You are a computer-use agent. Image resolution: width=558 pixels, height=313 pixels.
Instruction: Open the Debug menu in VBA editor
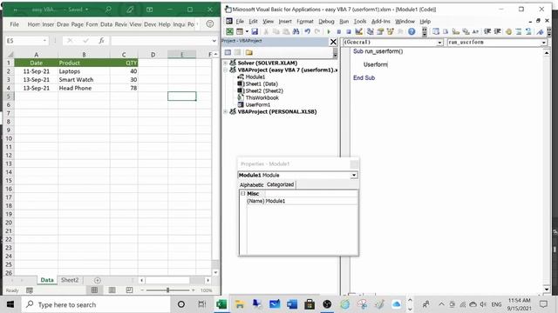click(326, 21)
